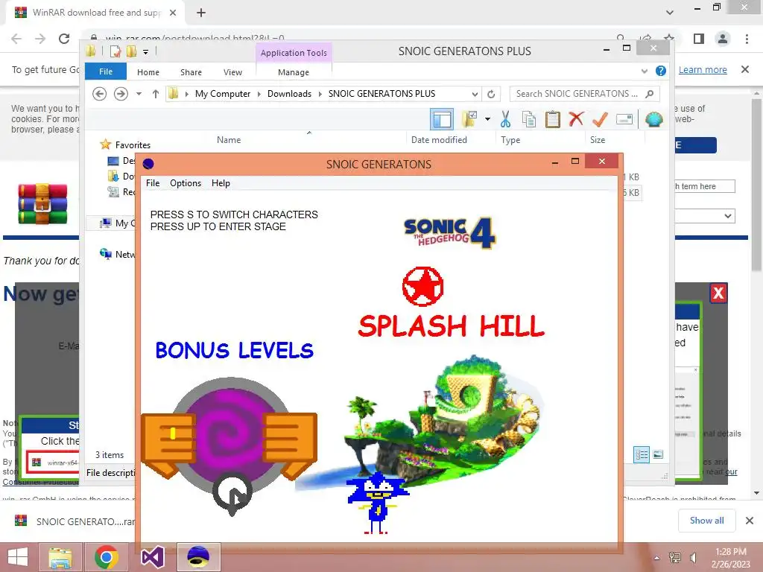Open the Options menu in the game window
Screen dimensions: 763x572
(x=186, y=183)
